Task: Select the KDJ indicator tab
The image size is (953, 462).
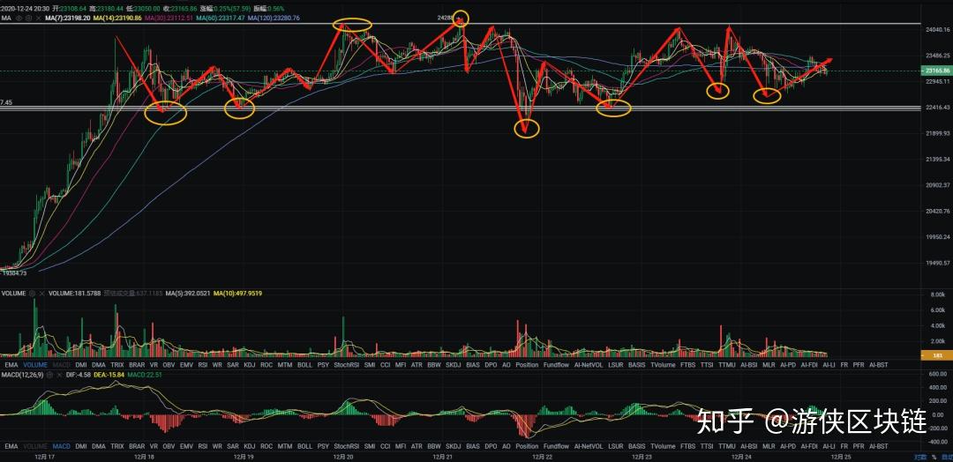Action: pos(249,364)
